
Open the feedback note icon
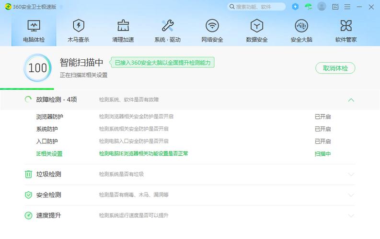coord(335,7)
